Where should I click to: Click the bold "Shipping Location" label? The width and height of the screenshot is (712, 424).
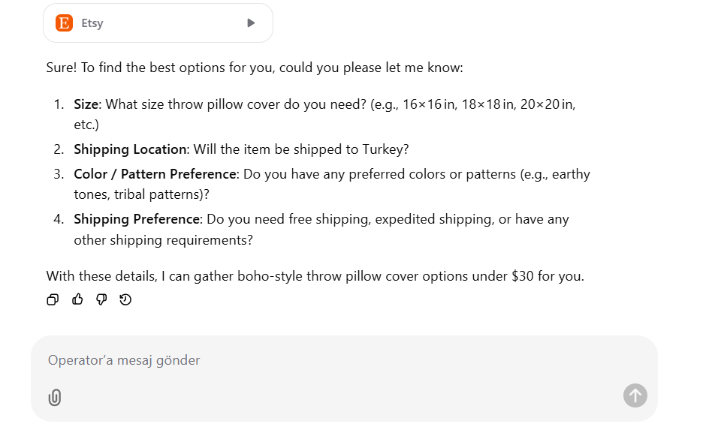click(130, 149)
